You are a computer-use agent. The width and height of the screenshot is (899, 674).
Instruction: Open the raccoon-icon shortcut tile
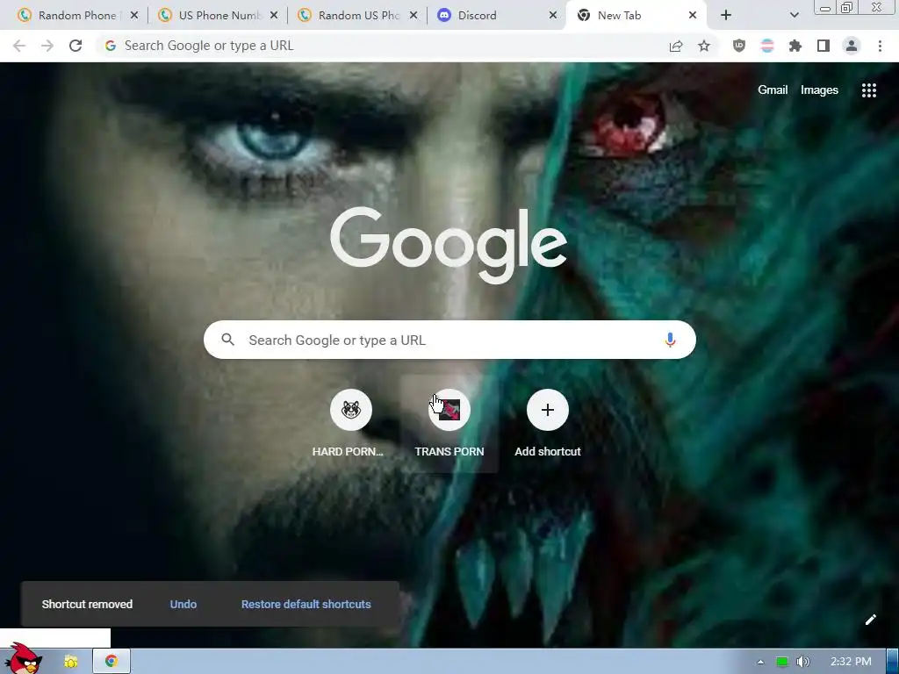350,410
